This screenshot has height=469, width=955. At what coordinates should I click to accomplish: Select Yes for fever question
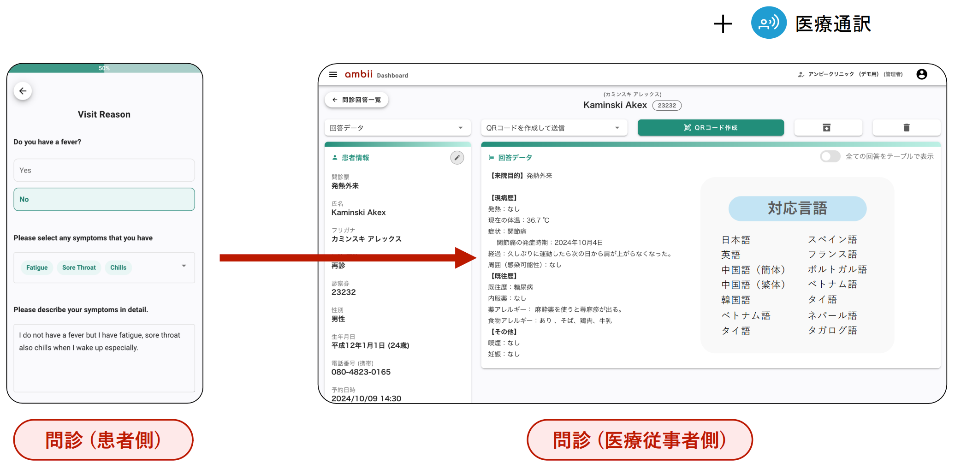(104, 170)
